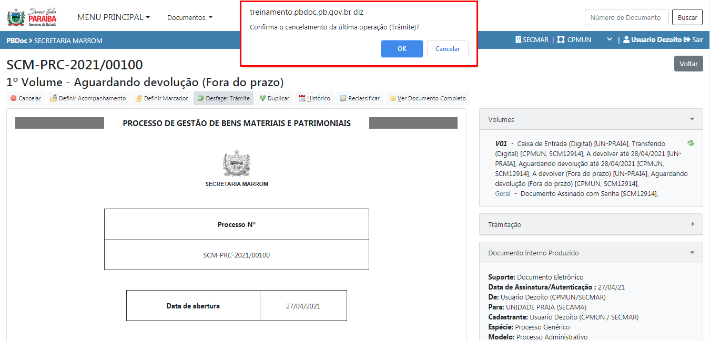This screenshot has width=710, height=341.
Task: Open the CPMUN unit dropdown chevron
Action: [x=610, y=39]
